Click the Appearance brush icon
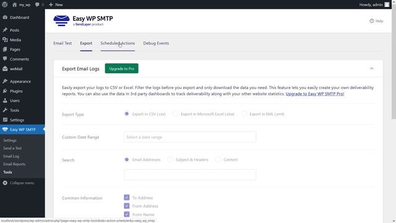 point(5,81)
